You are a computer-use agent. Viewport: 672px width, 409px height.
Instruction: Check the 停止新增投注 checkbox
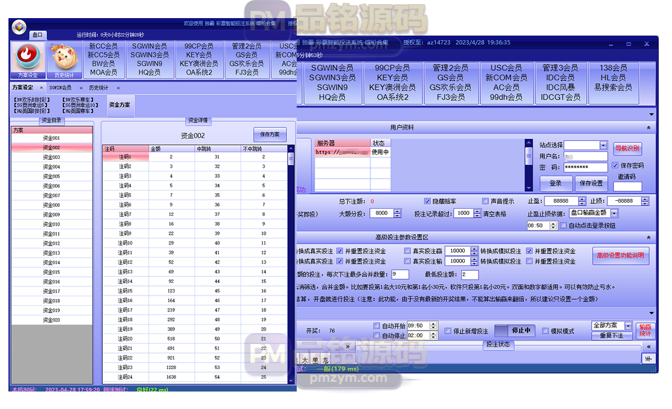(x=448, y=331)
